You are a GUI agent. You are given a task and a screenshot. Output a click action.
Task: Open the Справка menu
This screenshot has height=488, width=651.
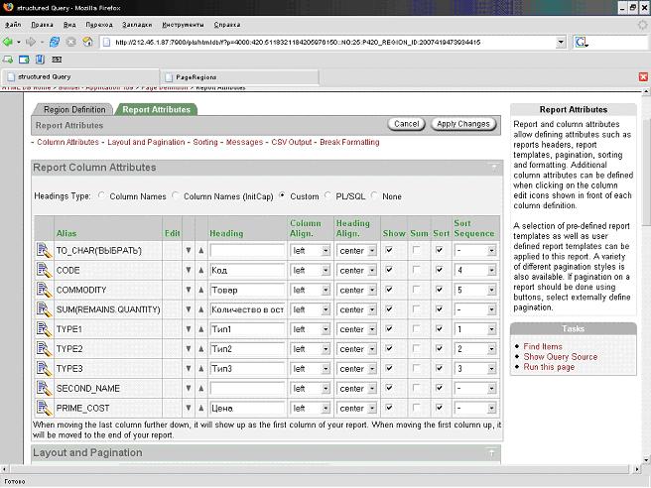coord(227,25)
